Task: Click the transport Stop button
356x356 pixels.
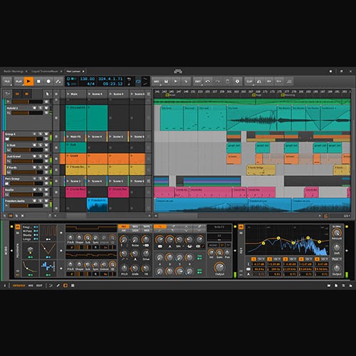Action: click(38, 81)
